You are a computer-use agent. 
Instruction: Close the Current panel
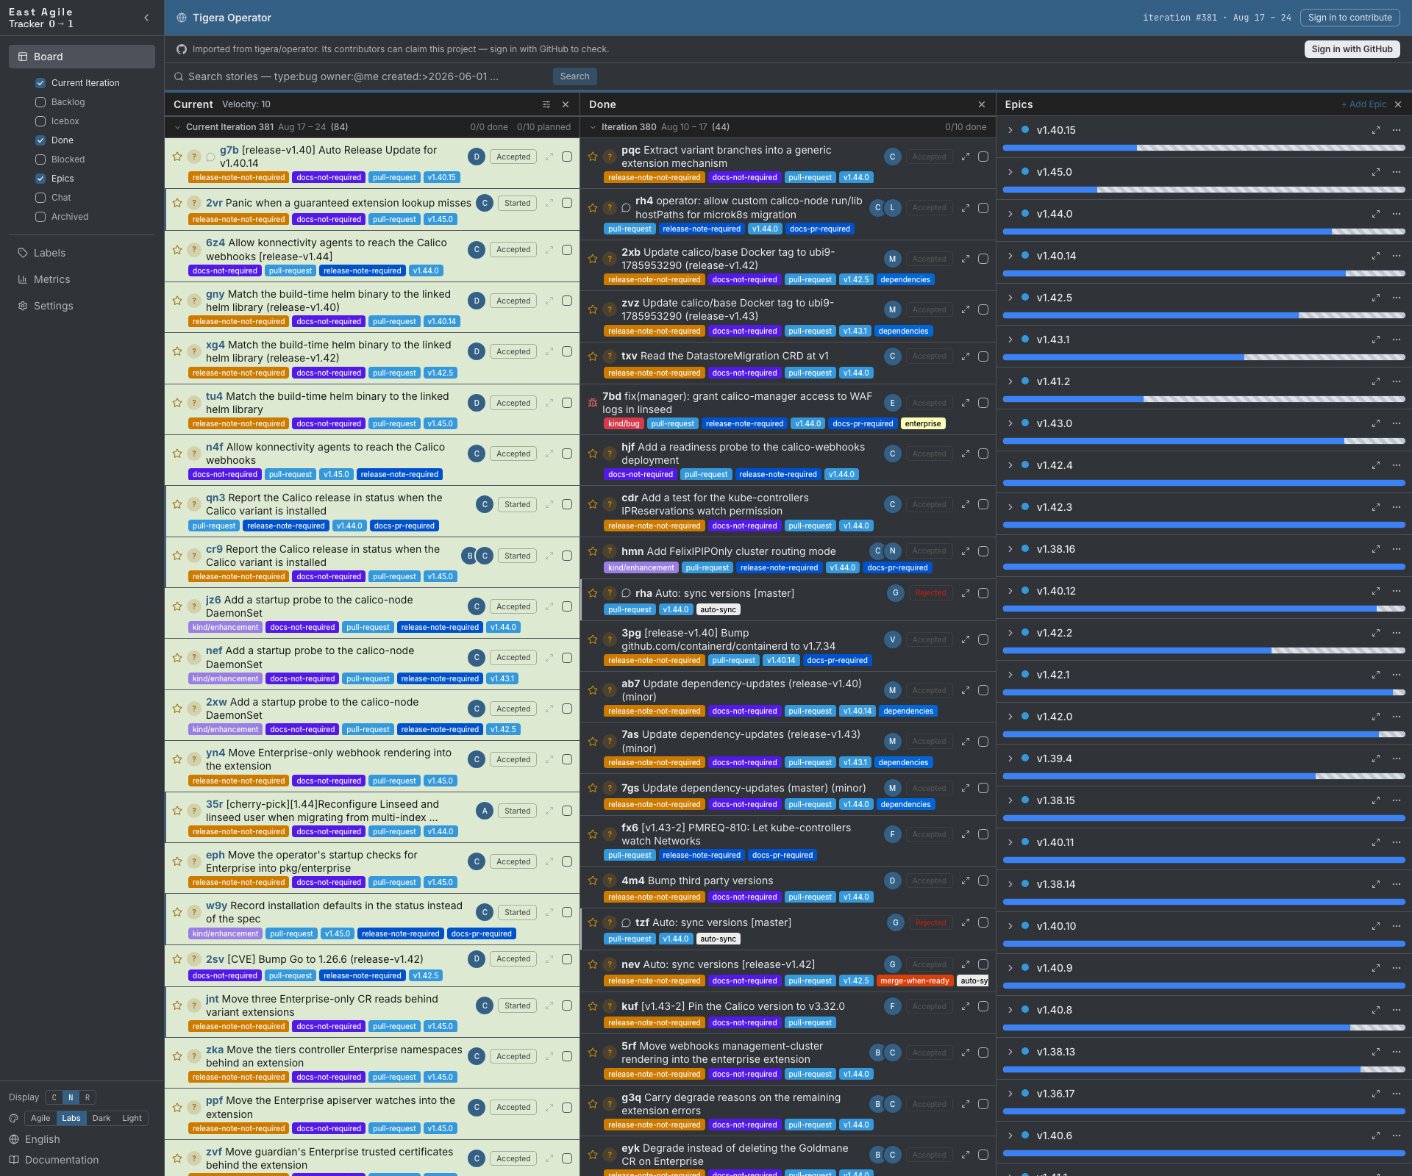coord(566,104)
